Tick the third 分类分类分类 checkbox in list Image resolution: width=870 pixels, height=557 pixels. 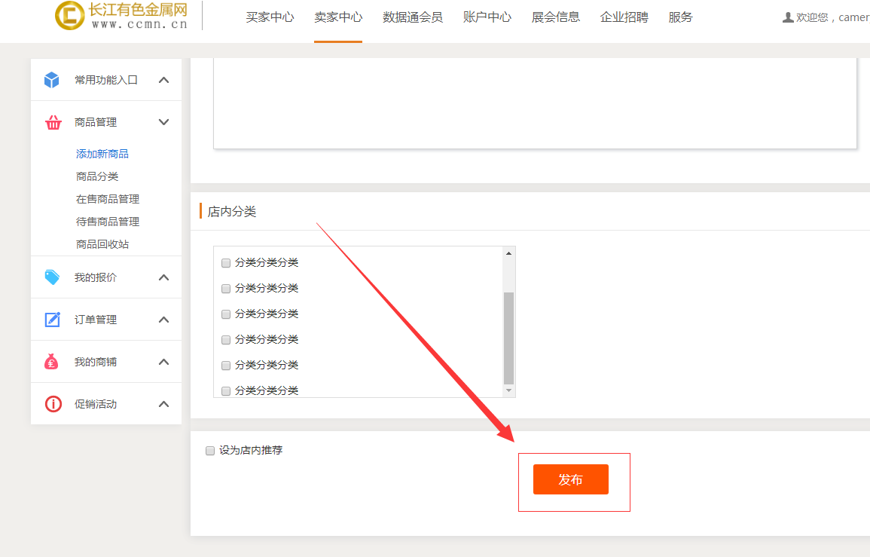pos(226,314)
